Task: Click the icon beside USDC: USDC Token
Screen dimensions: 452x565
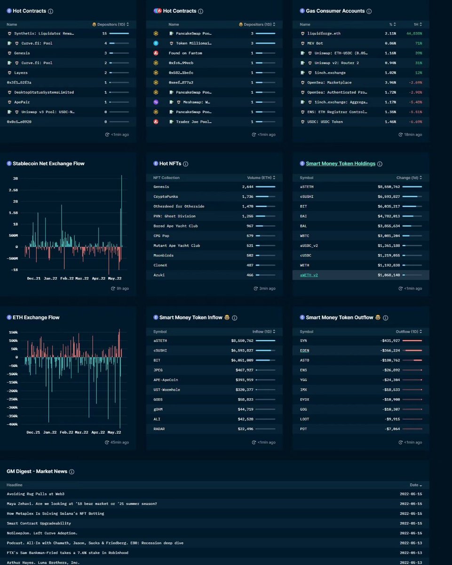Action: pos(302,121)
